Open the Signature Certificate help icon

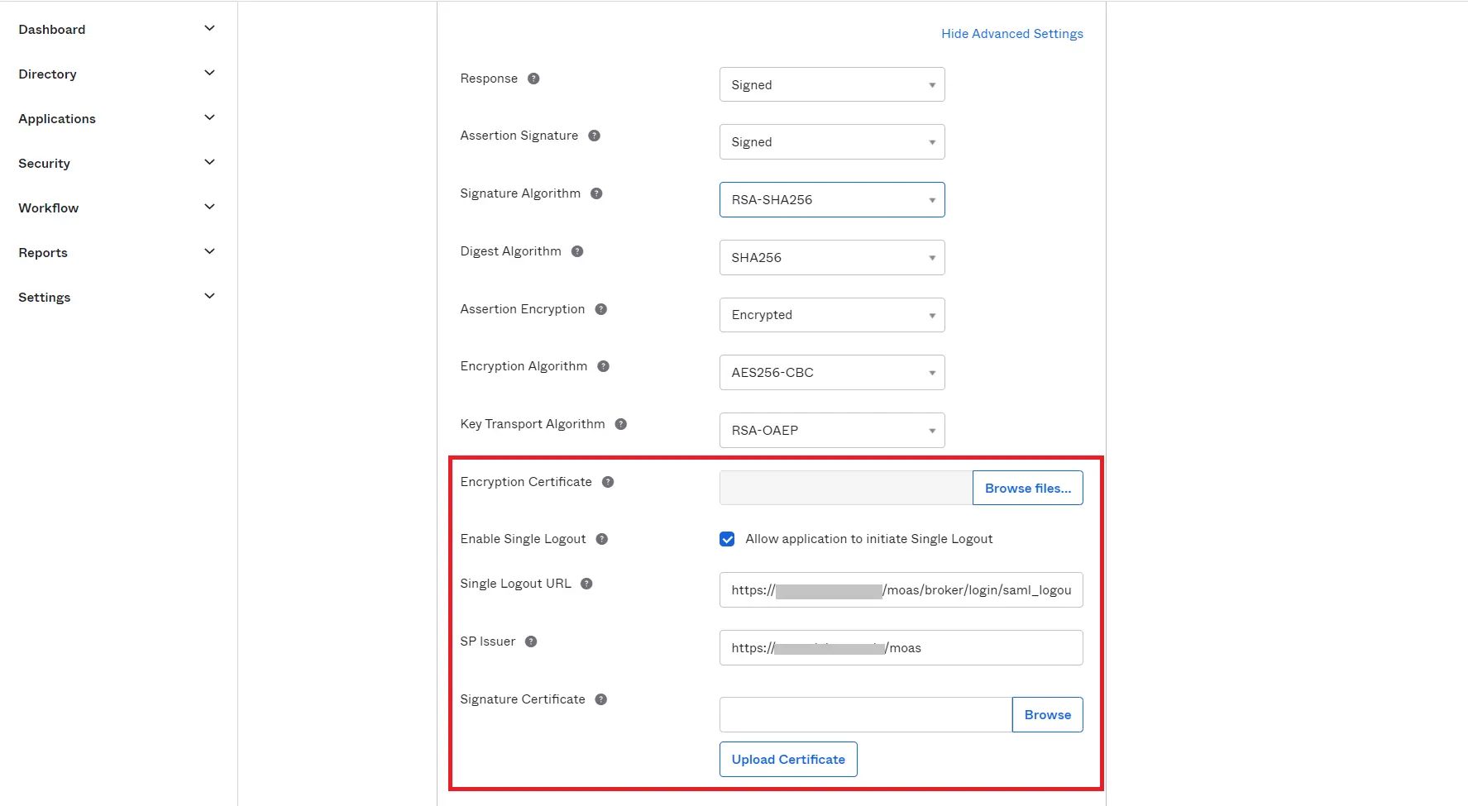coord(601,699)
